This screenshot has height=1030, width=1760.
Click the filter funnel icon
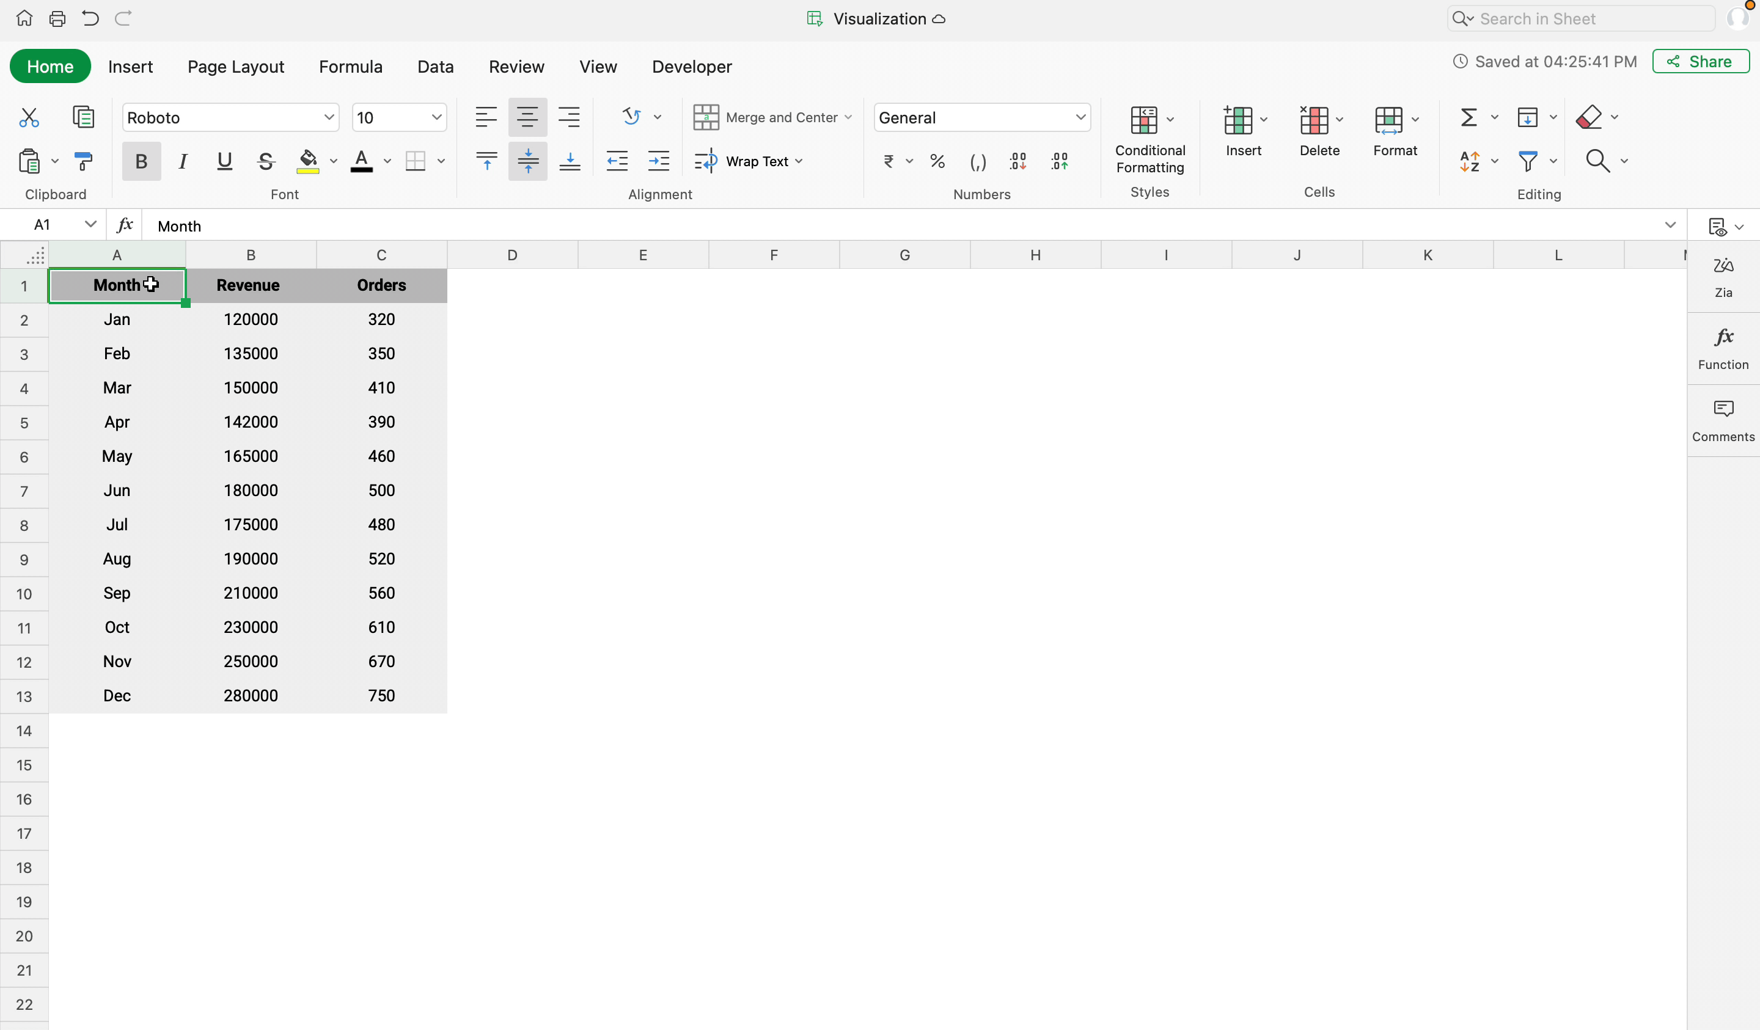(x=1527, y=161)
